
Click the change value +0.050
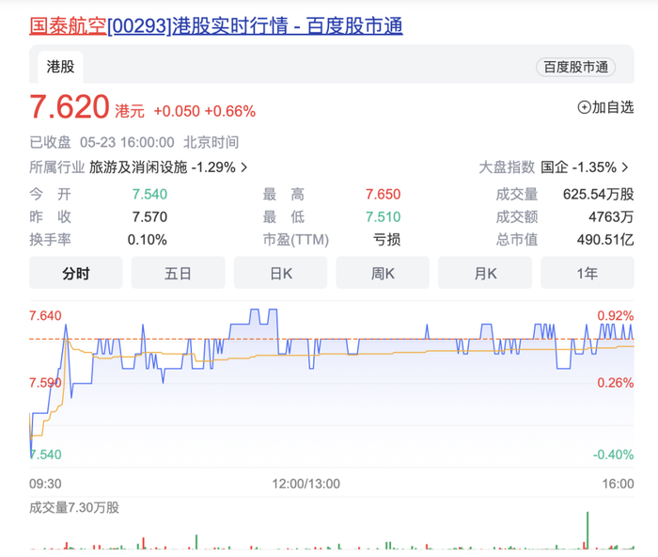tap(177, 111)
